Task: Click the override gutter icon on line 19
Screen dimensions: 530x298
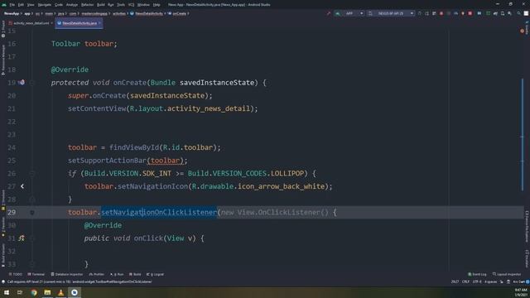Action: (22, 83)
